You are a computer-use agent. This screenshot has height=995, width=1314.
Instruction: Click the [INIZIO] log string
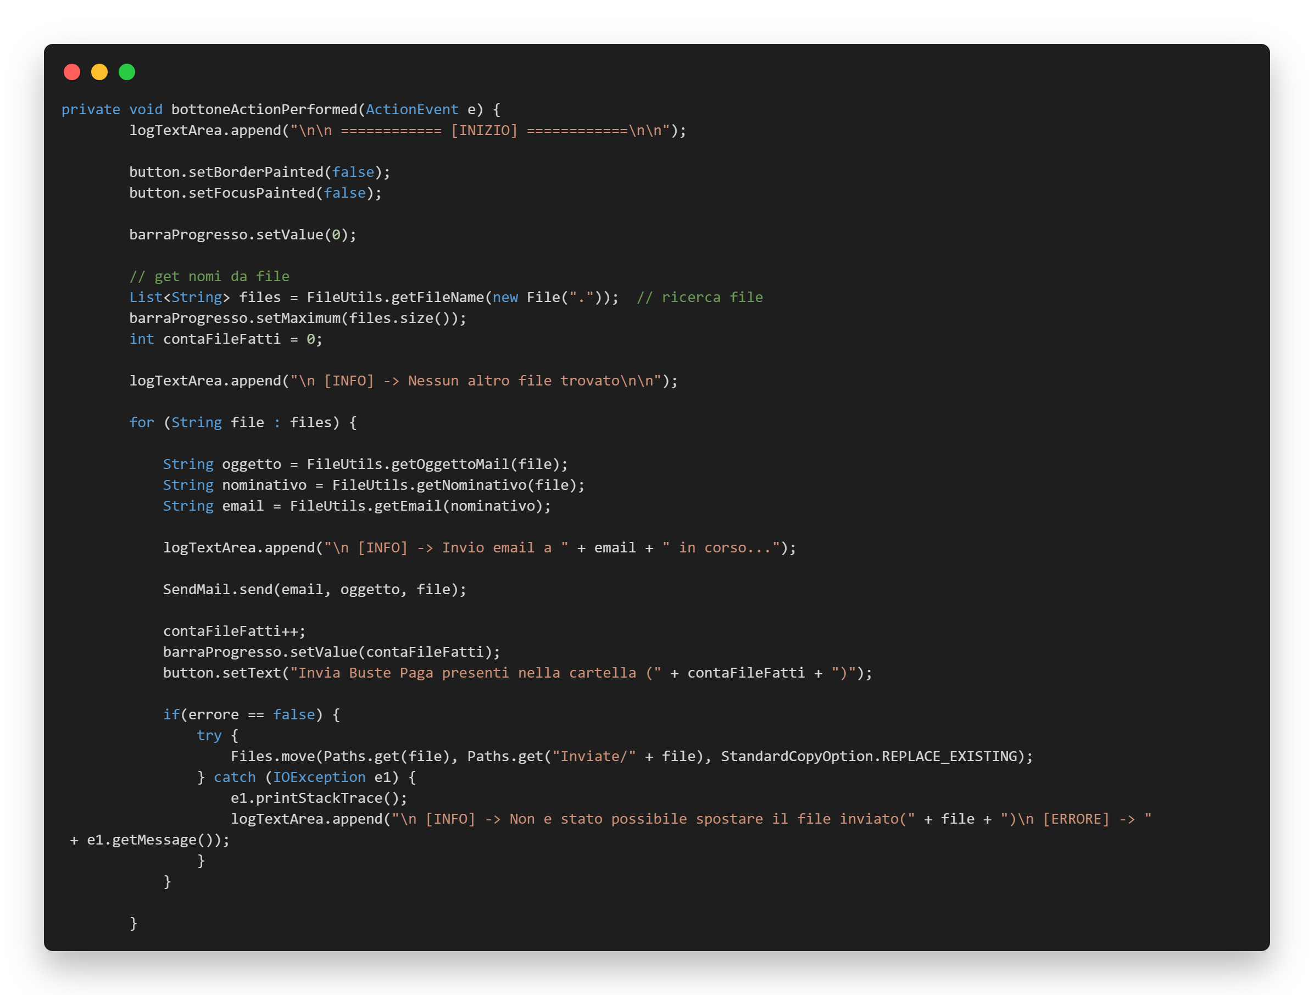(x=483, y=130)
